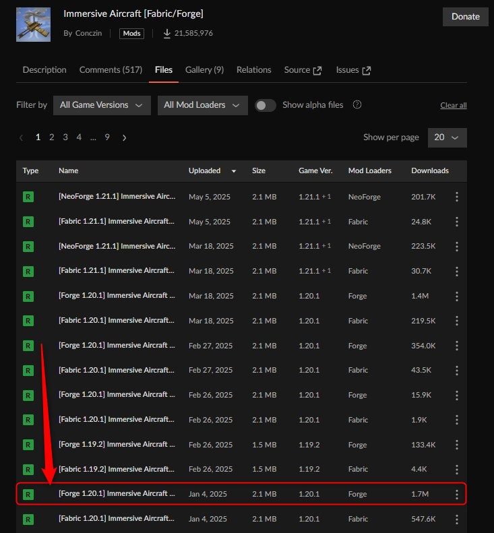Open options menu for Forge 1.20.1 Feb 26 file
Screen dimensions: 494x533
[457, 395]
